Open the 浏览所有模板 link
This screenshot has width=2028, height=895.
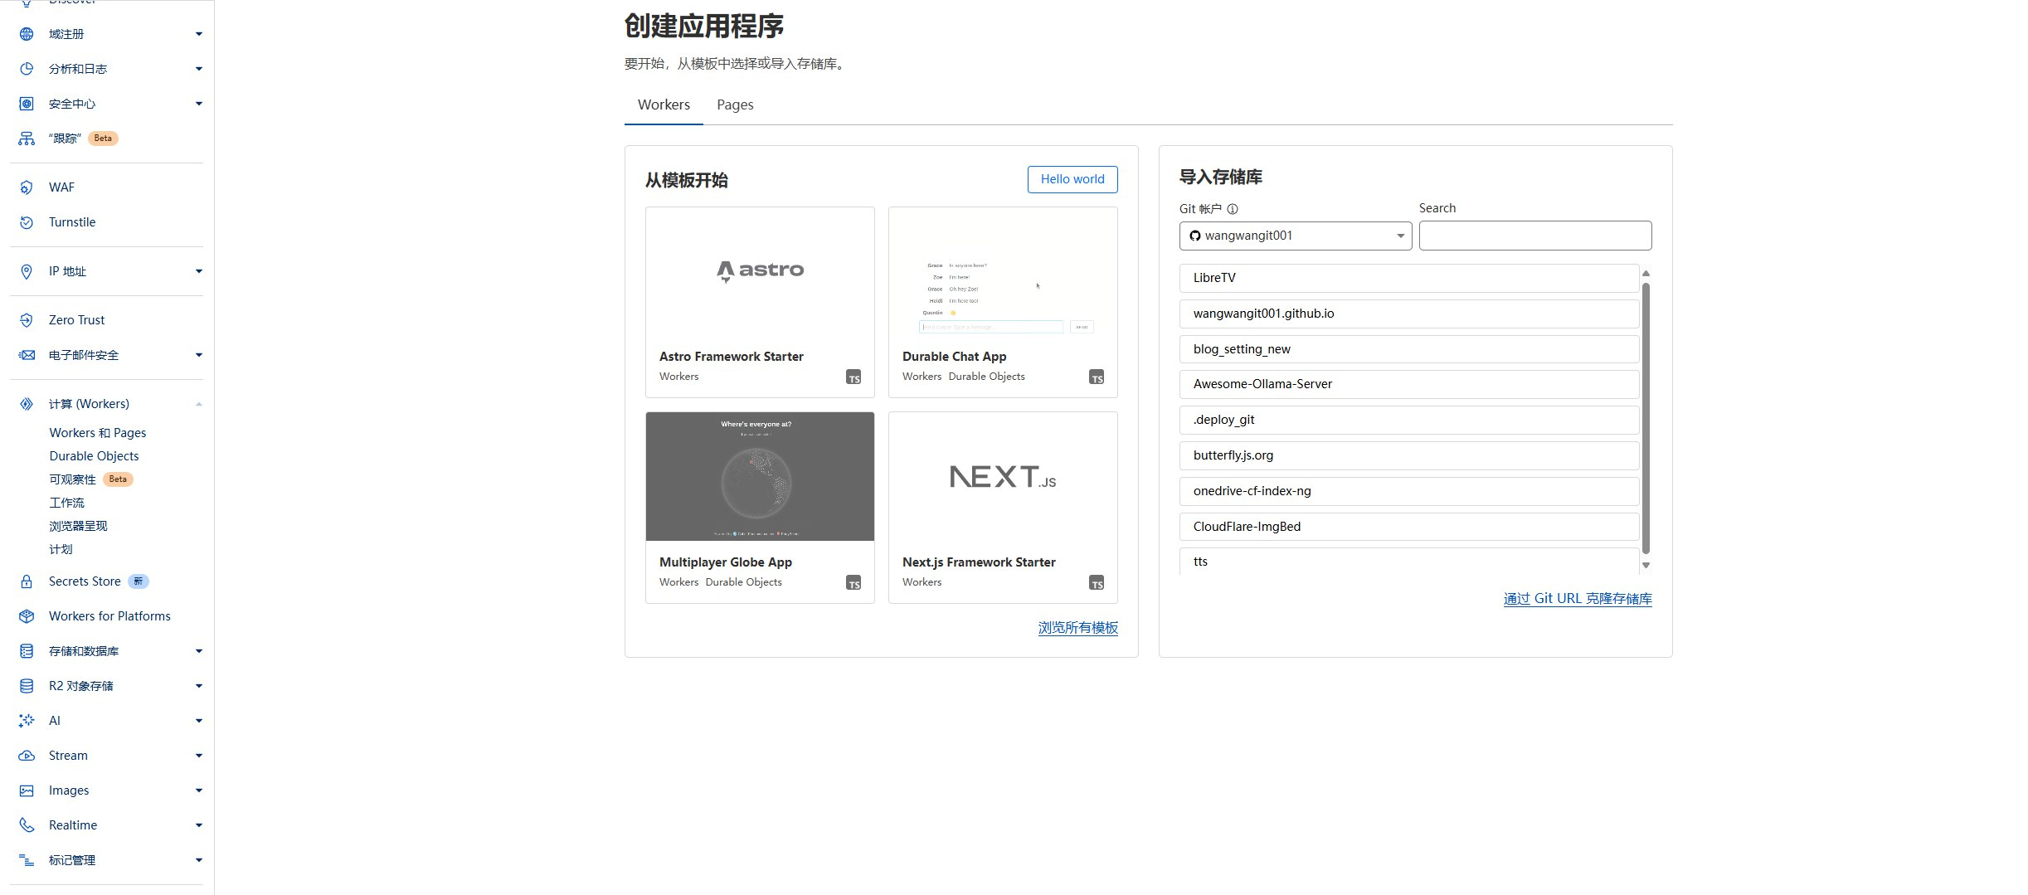(1077, 628)
